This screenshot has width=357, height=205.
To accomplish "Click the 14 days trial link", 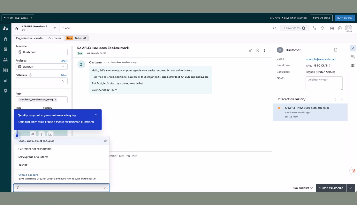I will [285, 18].
